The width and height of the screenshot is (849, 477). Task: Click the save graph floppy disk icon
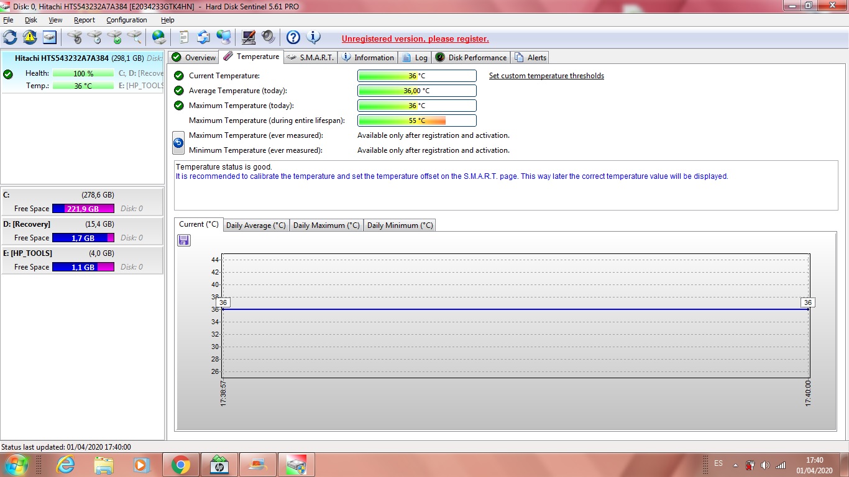tap(184, 240)
